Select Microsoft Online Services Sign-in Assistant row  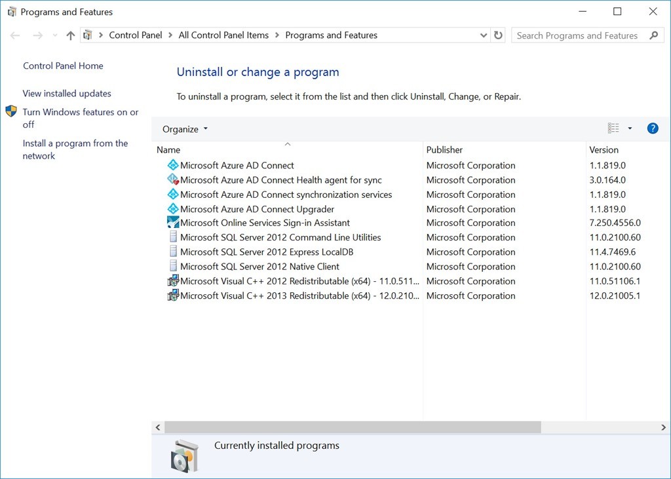pyautogui.click(x=411, y=223)
